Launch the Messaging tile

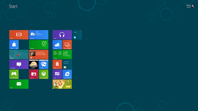(19, 64)
